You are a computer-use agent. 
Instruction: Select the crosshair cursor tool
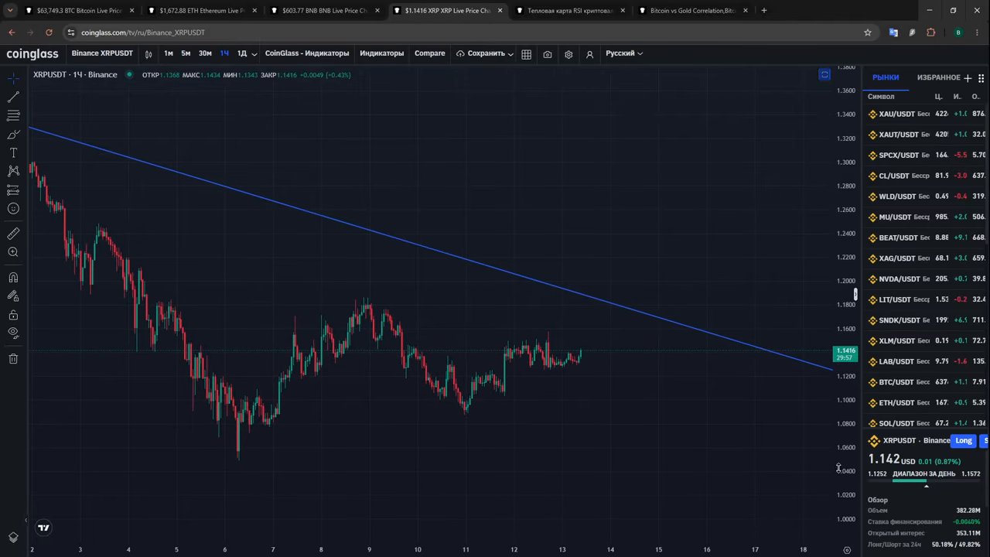pos(13,78)
